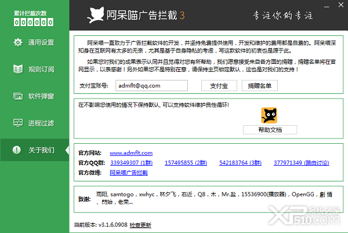Click the 致谢: label

coord(85,199)
